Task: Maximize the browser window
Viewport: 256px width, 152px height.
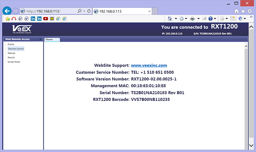Action: [236, 3]
